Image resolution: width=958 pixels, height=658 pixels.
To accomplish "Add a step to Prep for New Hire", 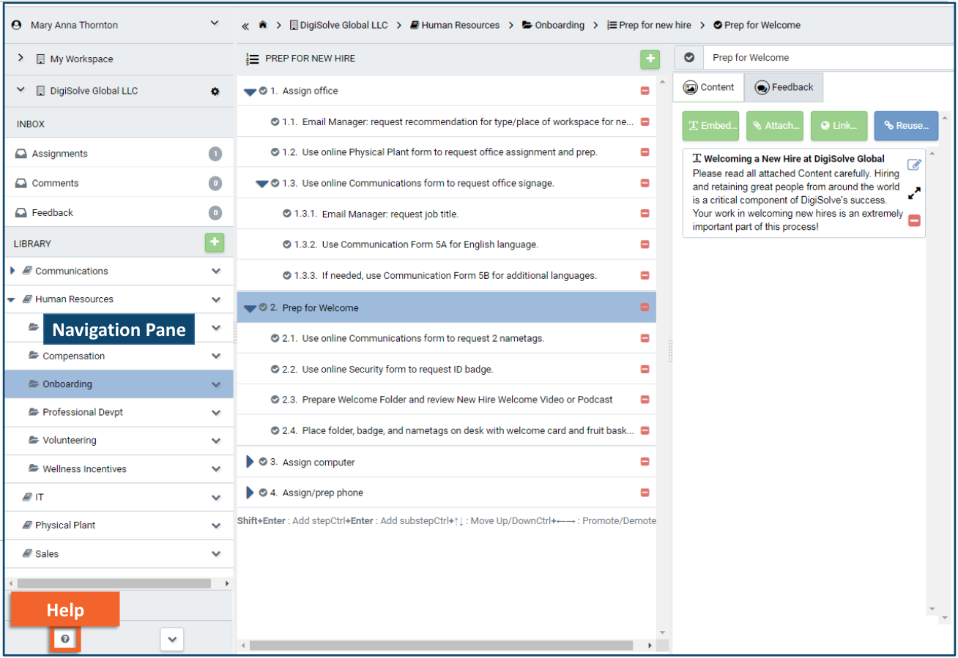I will coord(650,59).
